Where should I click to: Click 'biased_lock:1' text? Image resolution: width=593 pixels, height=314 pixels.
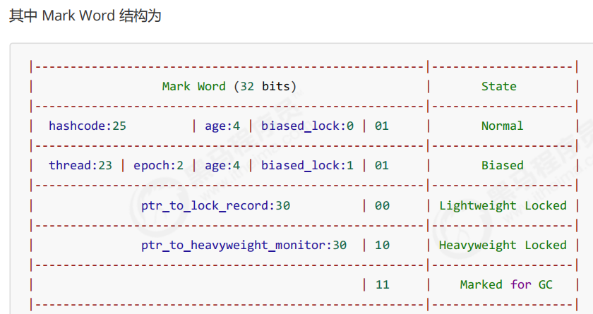308,166
